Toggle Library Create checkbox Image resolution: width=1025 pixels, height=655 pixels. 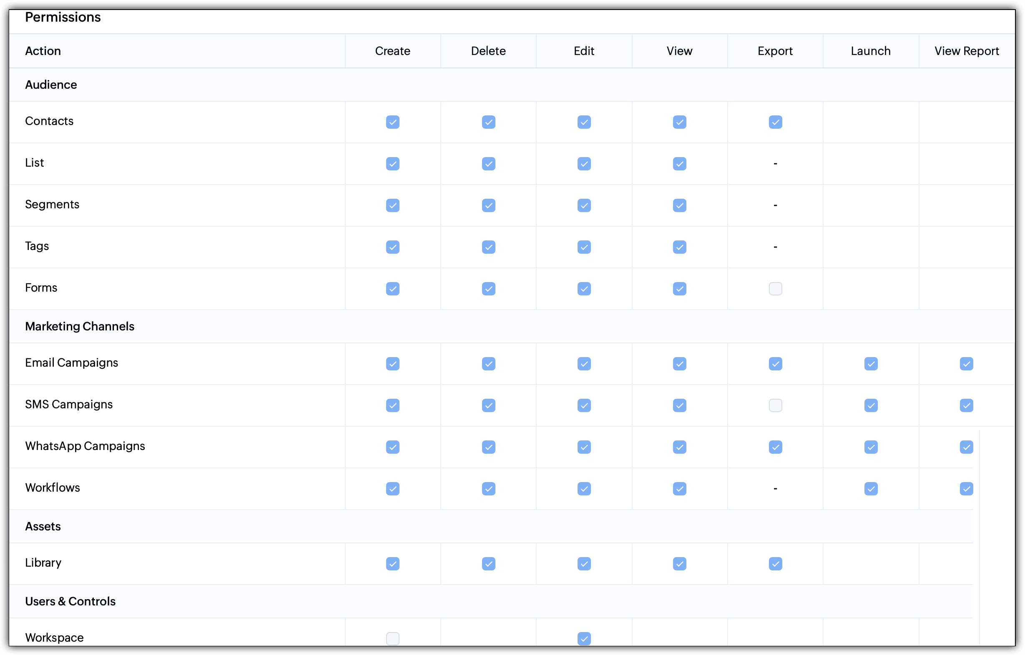[x=392, y=564]
